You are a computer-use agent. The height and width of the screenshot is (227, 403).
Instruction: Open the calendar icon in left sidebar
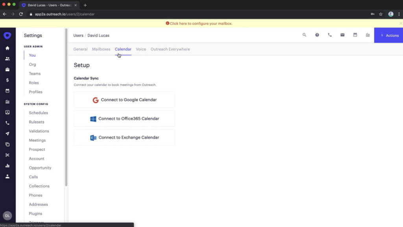tap(7, 91)
